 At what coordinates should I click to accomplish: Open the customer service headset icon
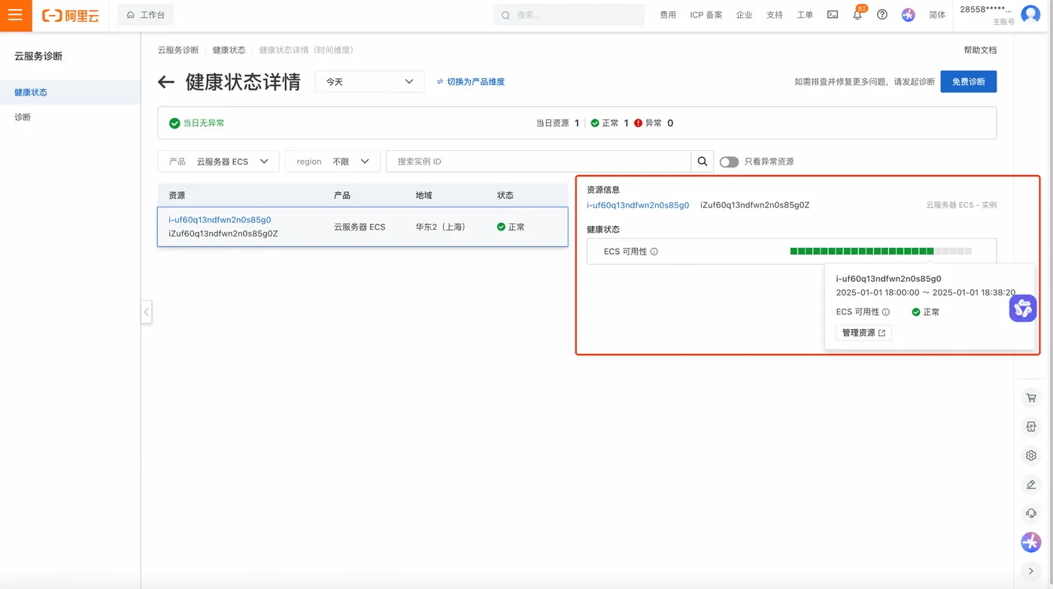pos(1031,513)
